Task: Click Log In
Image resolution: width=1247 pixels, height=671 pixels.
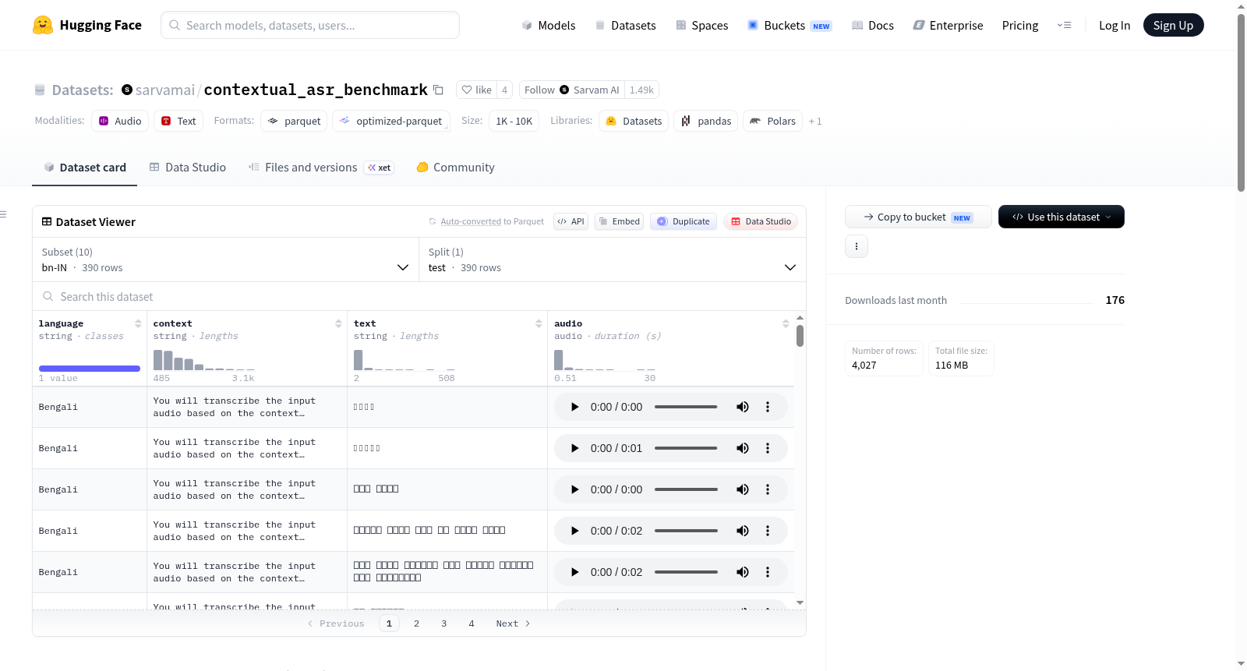Action: (x=1115, y=26)
